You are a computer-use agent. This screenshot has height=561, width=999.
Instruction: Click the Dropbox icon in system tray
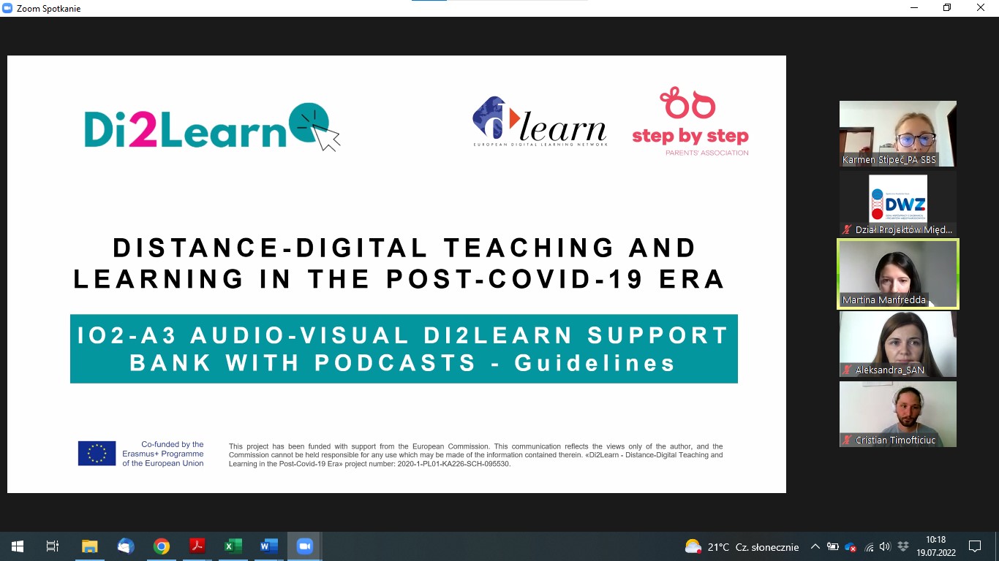903,546
